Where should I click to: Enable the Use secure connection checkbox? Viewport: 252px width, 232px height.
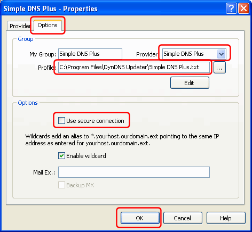61,121
